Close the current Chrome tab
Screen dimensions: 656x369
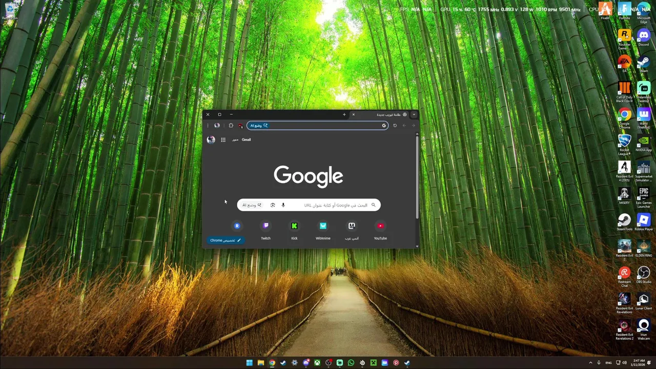[x=353, y=114]
